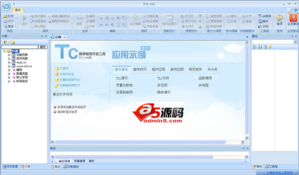Click the A-Z sort icon in 属性 panel

coord(260,47)
